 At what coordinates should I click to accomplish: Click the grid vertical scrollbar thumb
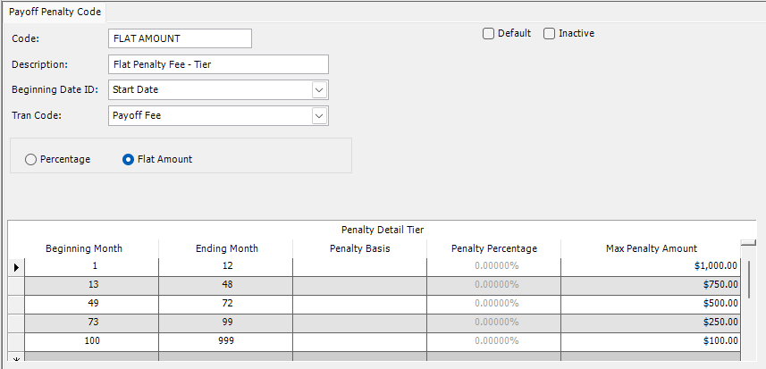tap(751, 279)
